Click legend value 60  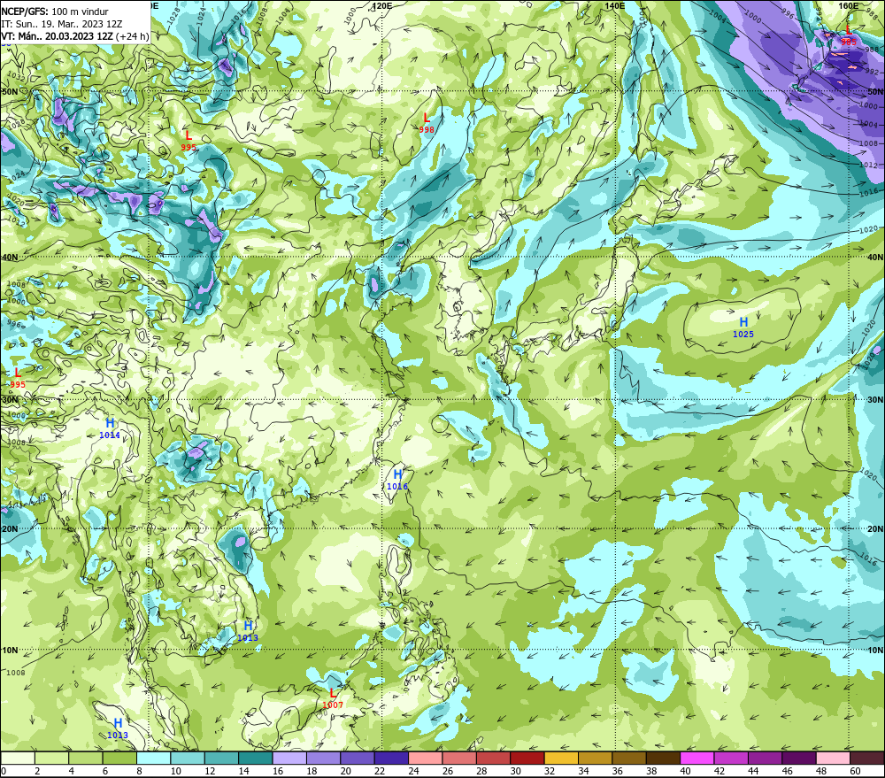[855, 771]
